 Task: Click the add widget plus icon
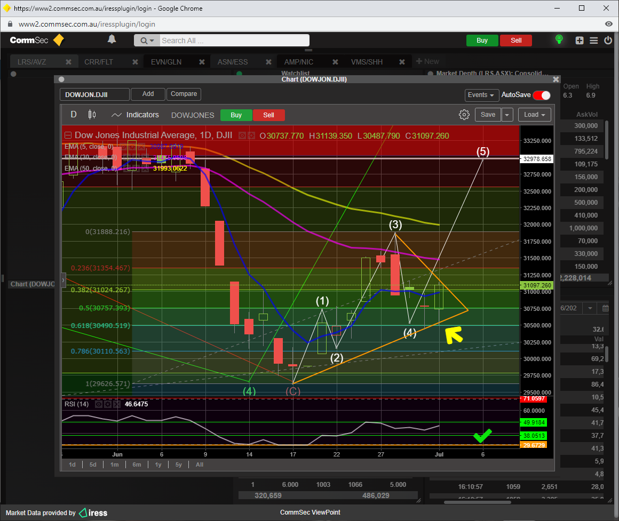(x=579, y=40)
